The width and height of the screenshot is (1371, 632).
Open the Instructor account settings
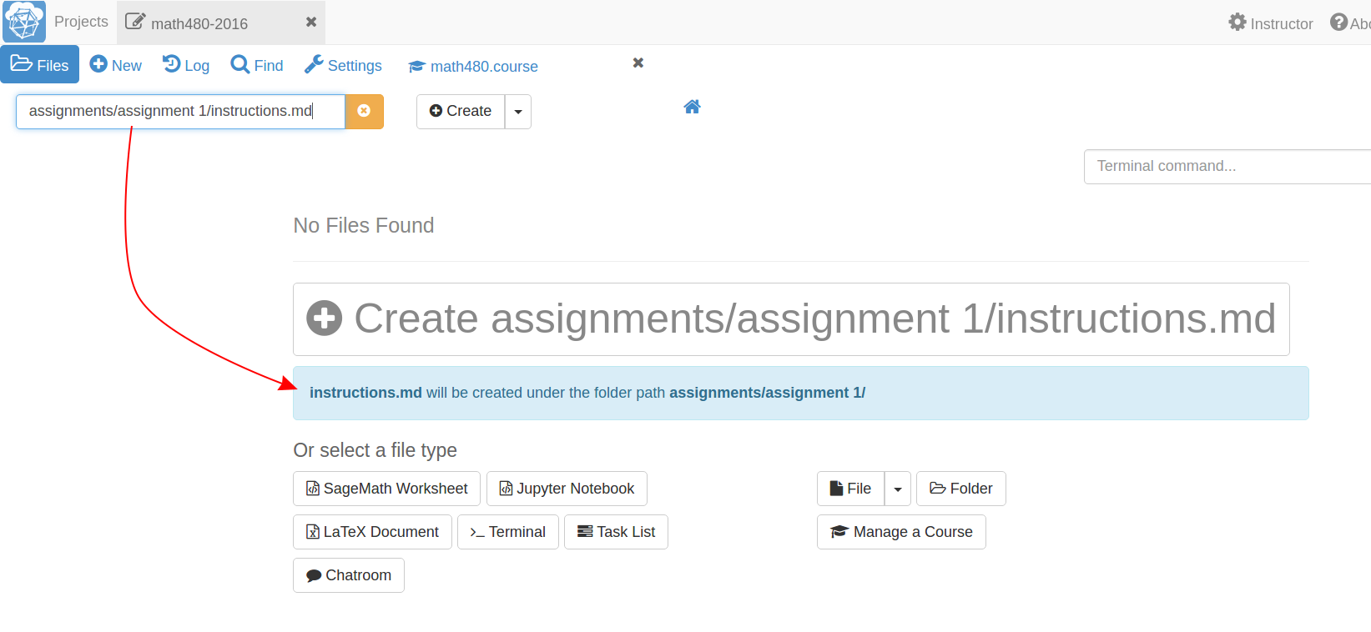(x=1271, y=23)
